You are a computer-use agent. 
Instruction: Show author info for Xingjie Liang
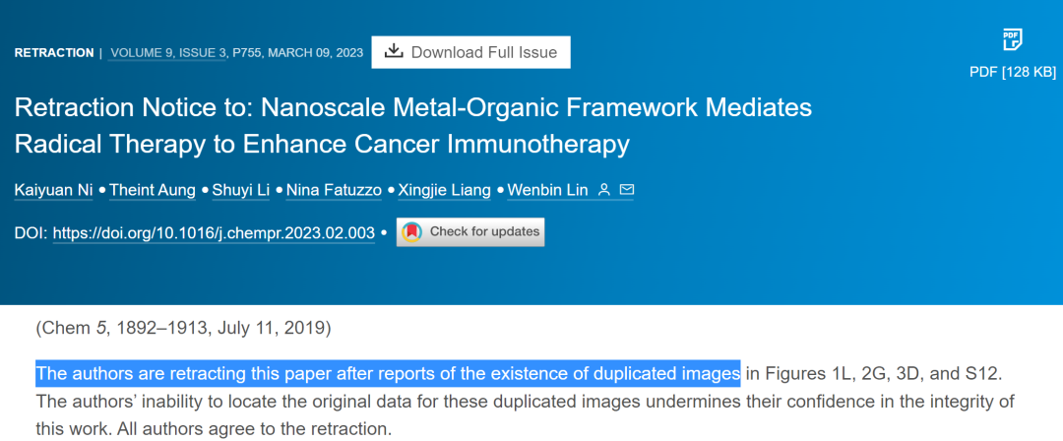pyautogui.click(x=443, y=190)
